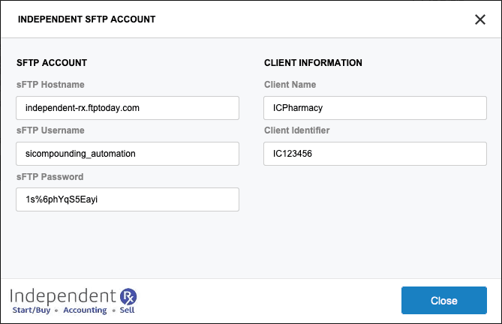Click the Client Identifier label
The width and height of the screenshot is (502, 324).
[297, 130]
